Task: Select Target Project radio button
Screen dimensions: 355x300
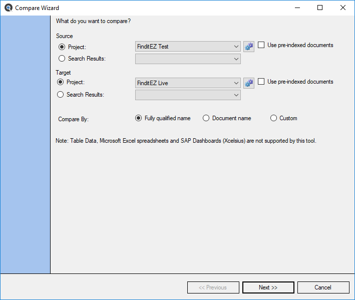Action: pos(60,82)
